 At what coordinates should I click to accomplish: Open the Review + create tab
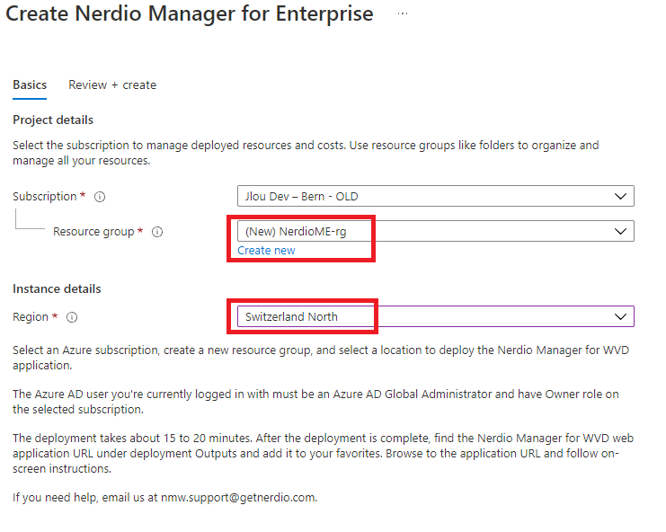112,84
